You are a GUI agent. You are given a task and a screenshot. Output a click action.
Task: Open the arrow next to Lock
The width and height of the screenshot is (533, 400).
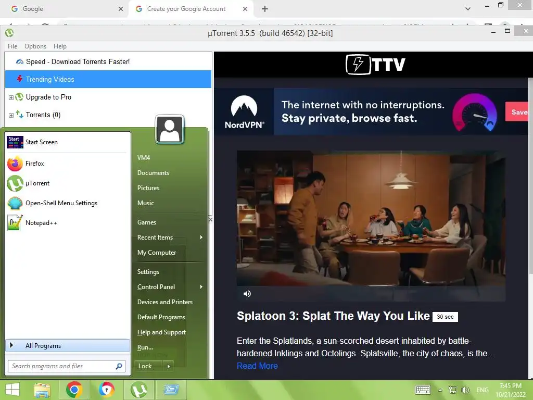click(168, 366)
